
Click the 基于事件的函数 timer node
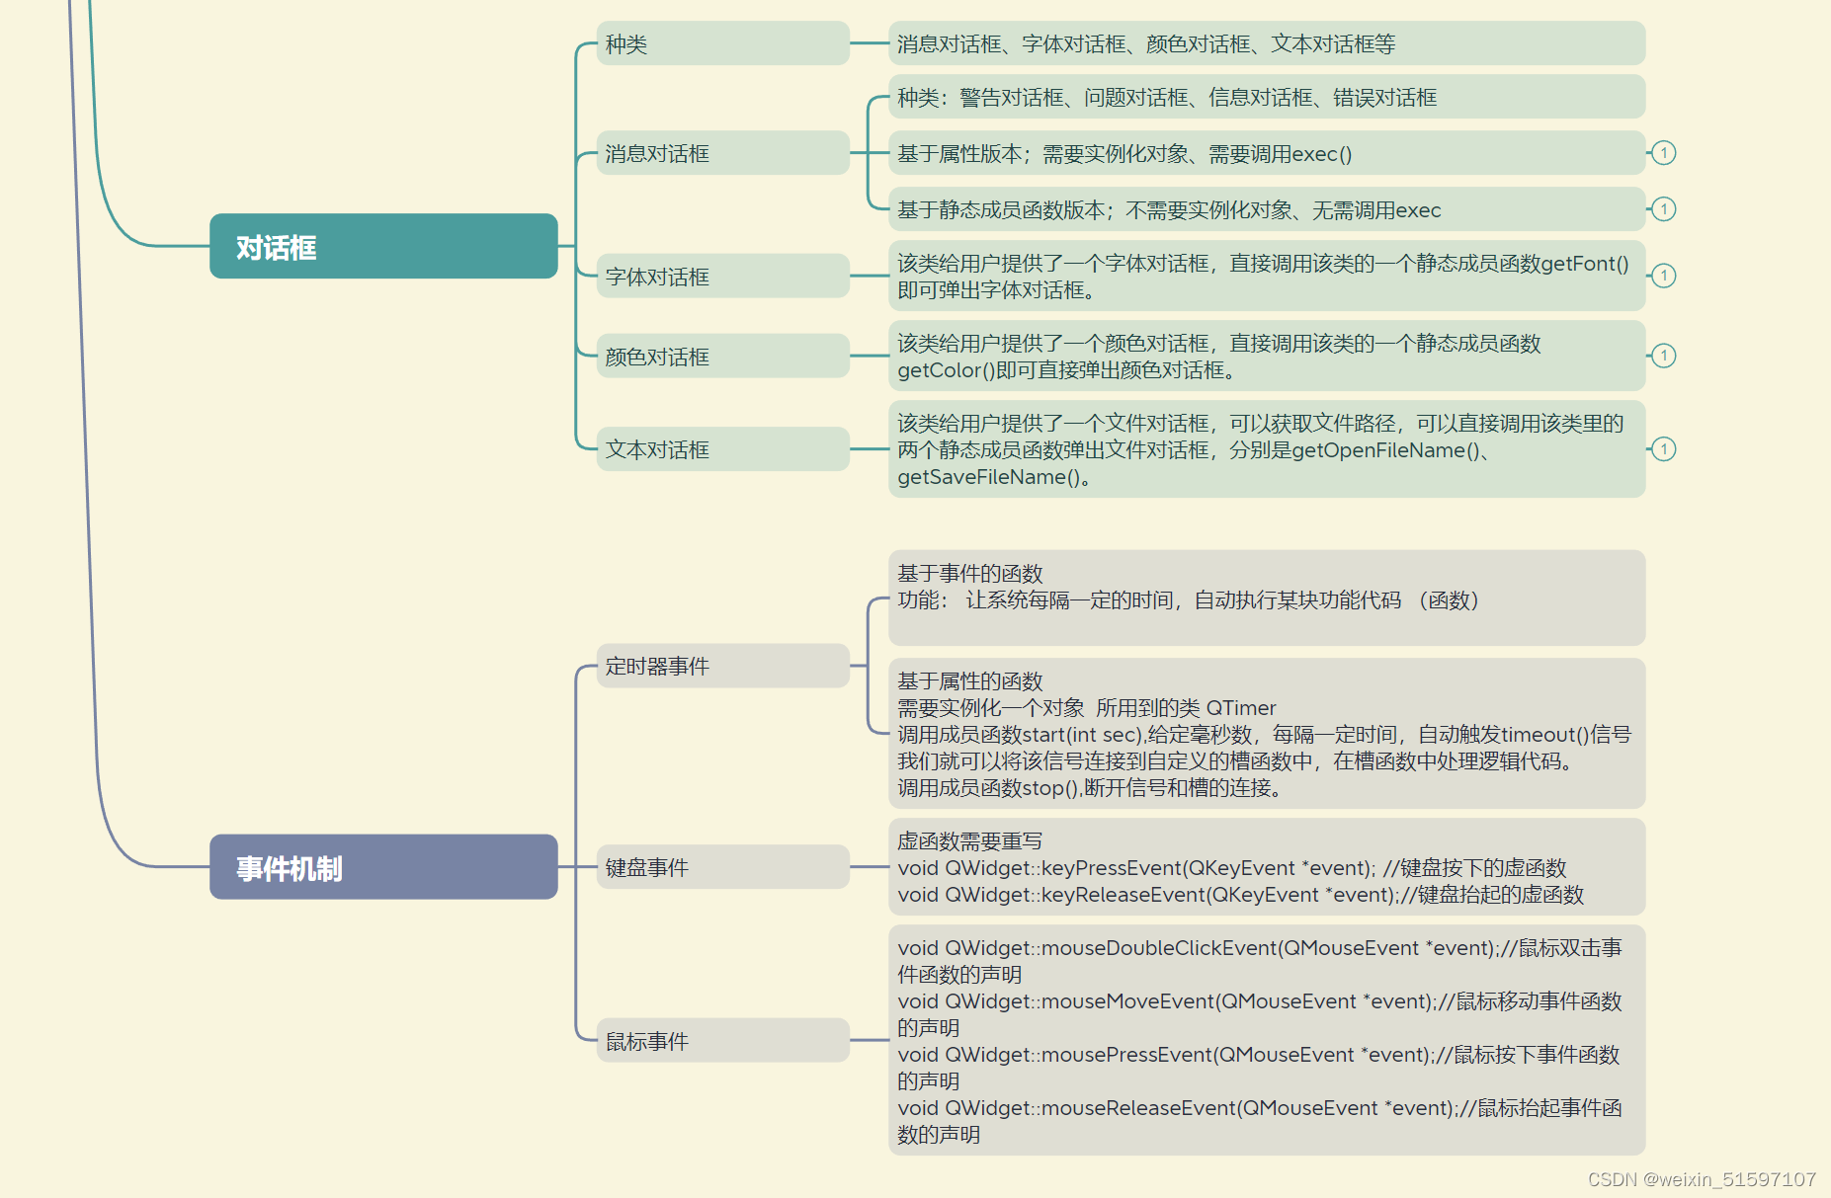tap(1267, 599)
